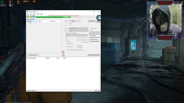This screenshot has height=103, width=184.
Task: Toggle the Simple values only checkbox
Action: [90, 37]
